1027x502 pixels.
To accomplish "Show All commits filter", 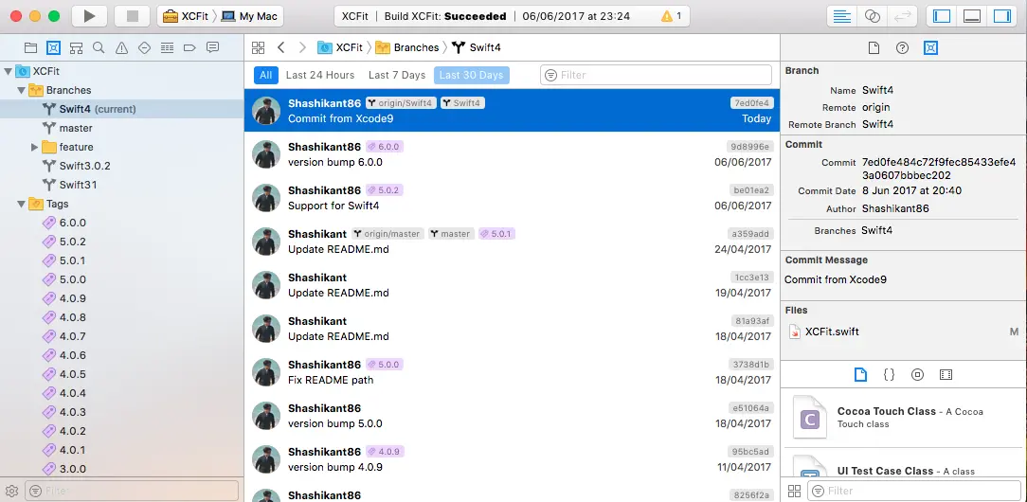I will 265,75.
